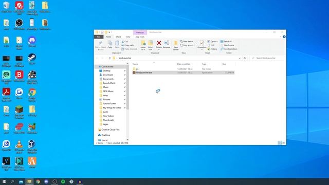Create a New folder from the ribbon
Image resolution: width=329 pixels, height=185 pixels.
176,45
